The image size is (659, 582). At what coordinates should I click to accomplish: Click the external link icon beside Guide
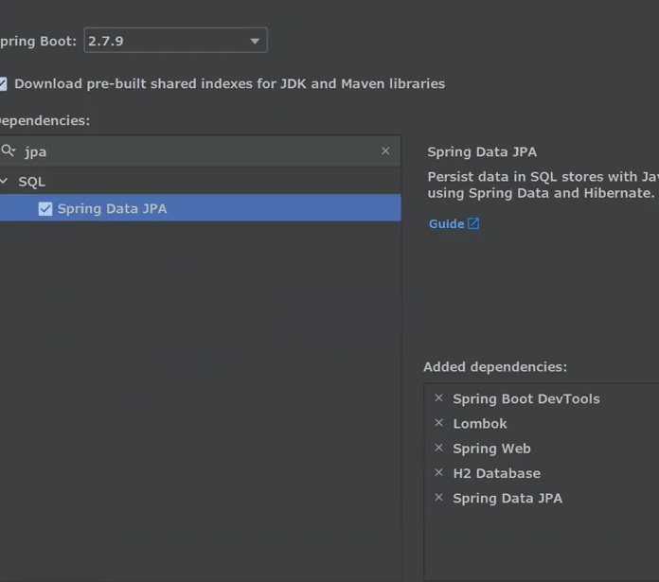click(x=473, y=223)
